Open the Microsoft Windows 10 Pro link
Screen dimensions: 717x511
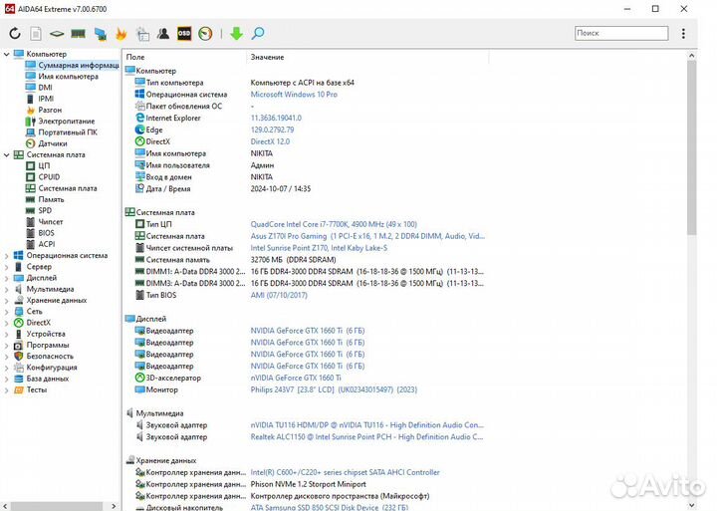(x=293, y=95)
